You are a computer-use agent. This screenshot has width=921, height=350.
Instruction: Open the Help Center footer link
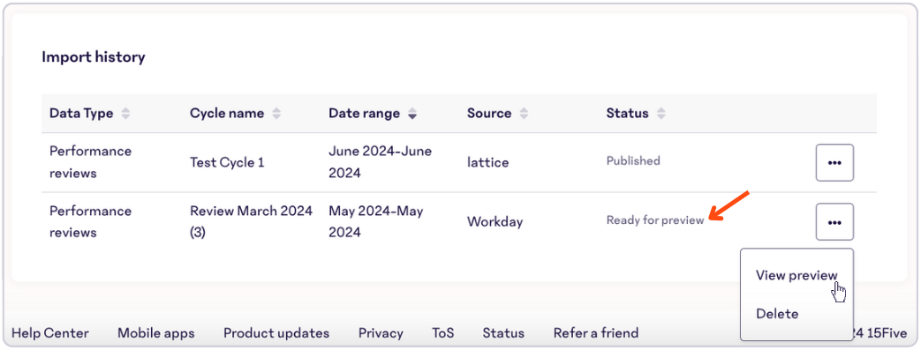tap(50, 333)
